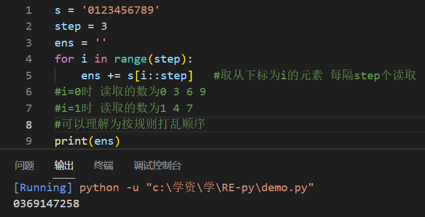
Task: Click line number 5 in the gutter
Action: (29, 75)
